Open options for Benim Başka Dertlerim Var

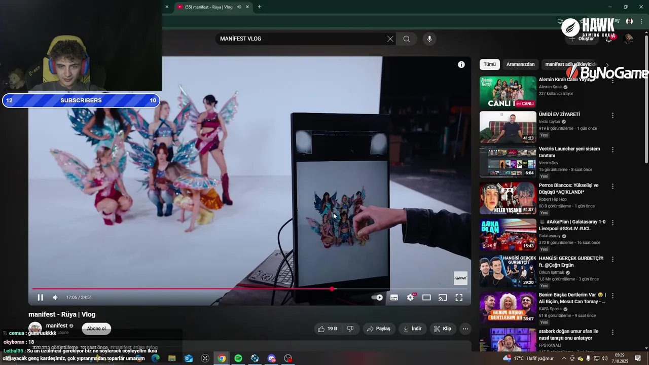(612, 296)
